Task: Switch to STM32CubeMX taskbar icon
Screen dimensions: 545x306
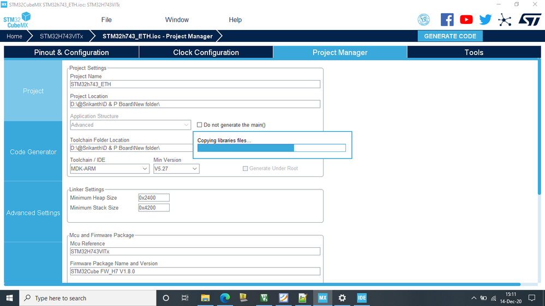Action: (322, 298)
